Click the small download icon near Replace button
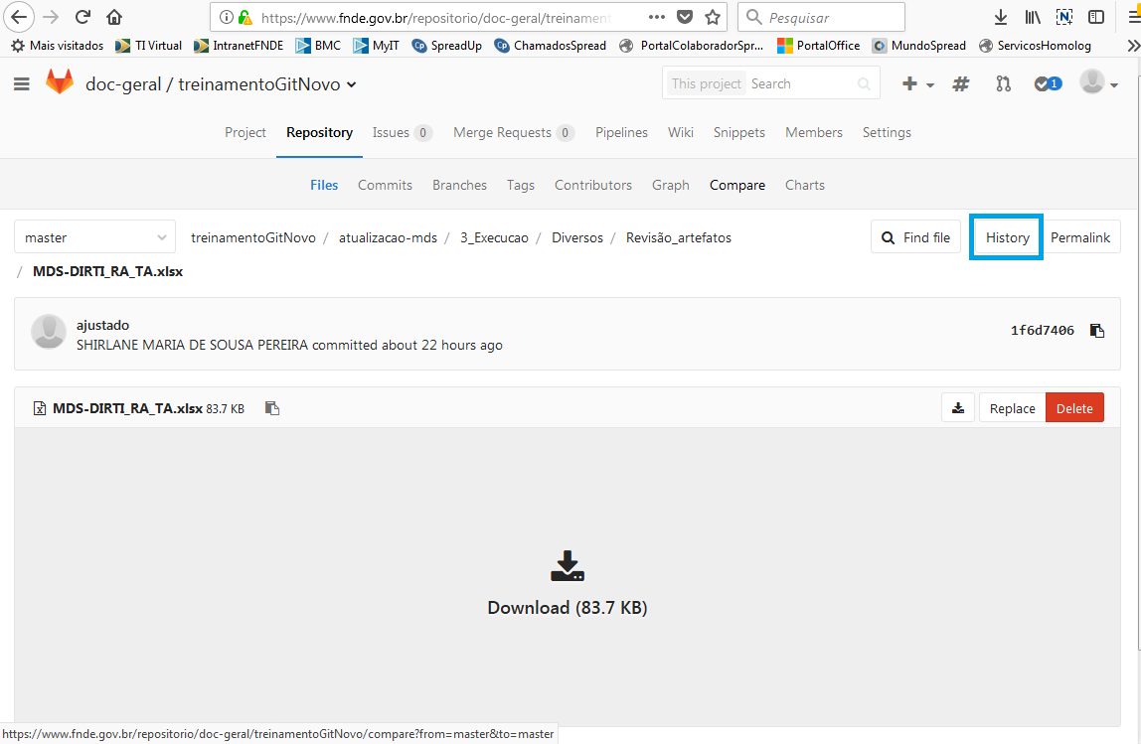This screenshot has height=744, width=1141. pos(957,407)
